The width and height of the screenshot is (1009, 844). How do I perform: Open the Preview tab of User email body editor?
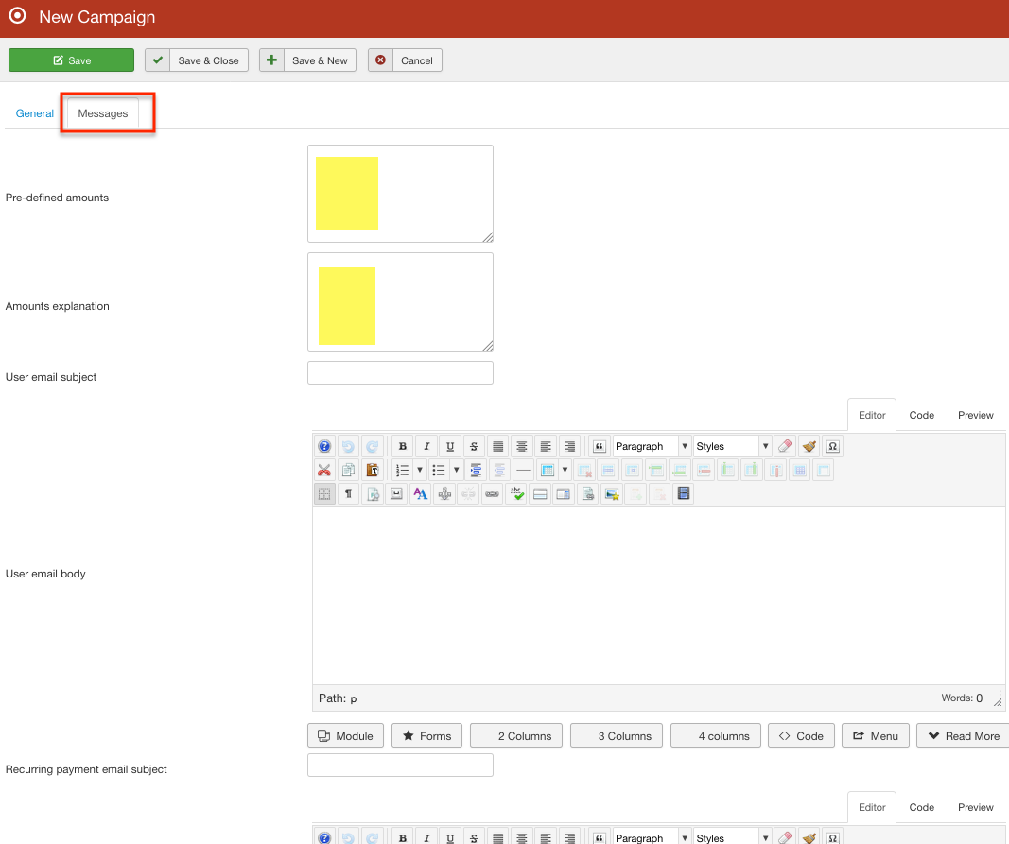(x=975, y=415)
